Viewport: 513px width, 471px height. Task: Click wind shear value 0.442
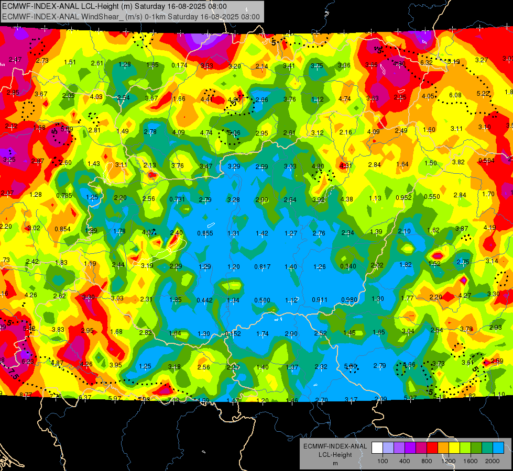[x=204, y=300]
